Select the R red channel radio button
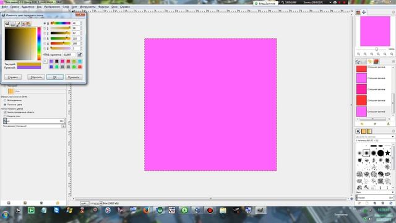 coord(45,38)
